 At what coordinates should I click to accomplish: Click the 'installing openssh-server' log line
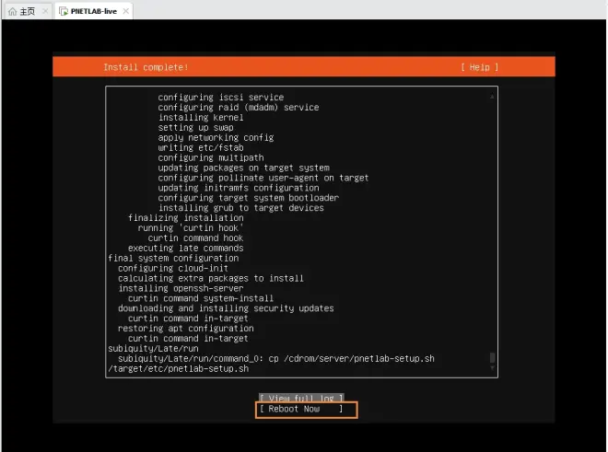pyautogui.click(x=181, y=288)
